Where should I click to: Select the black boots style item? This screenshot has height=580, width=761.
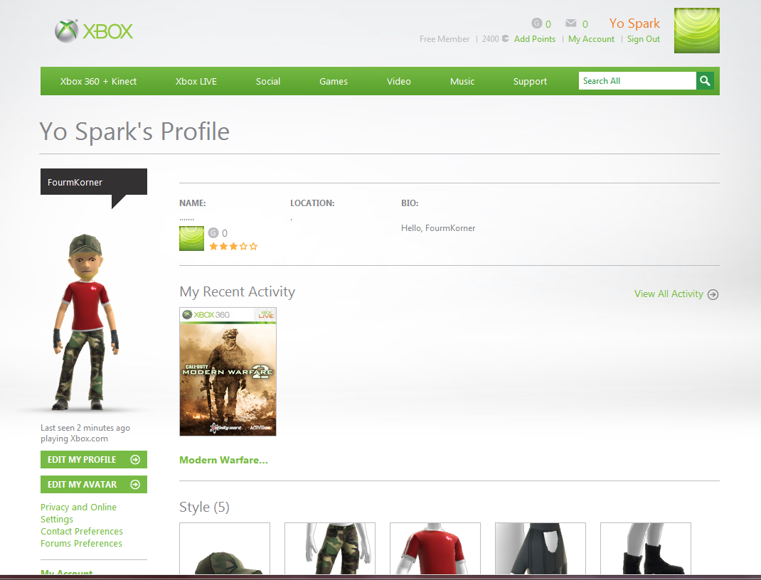tap(646, 549)
